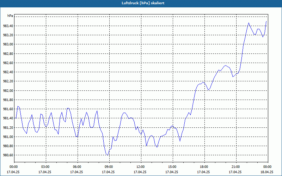The height and width of the screenshot is (176, 282).
Task: Click the 00:00 time label dated 18.04.25
Action: pos(268,167)
